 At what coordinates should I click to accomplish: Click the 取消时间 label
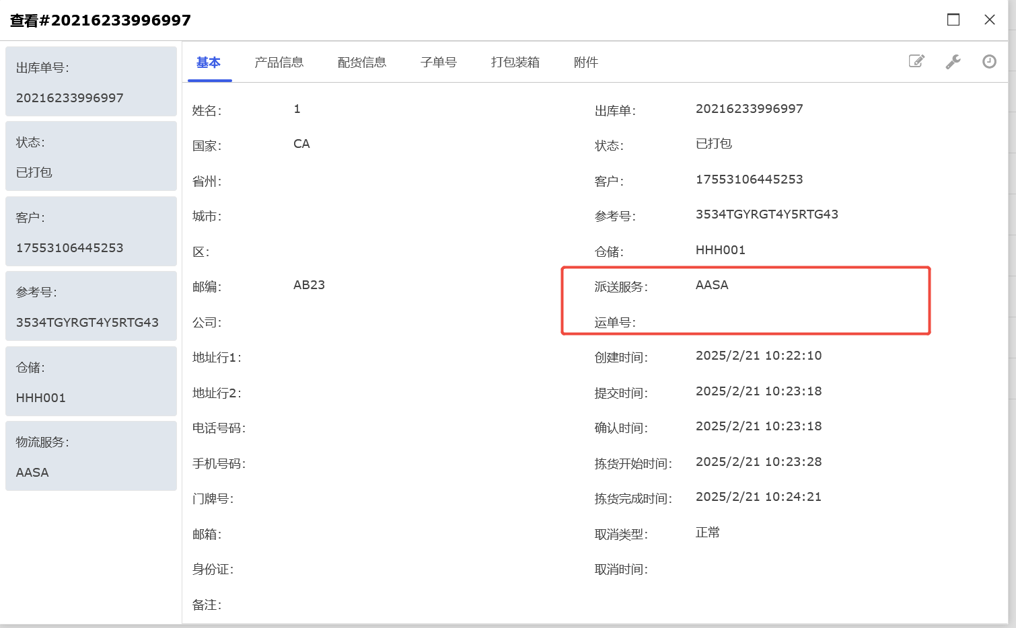tap(621, 570)
